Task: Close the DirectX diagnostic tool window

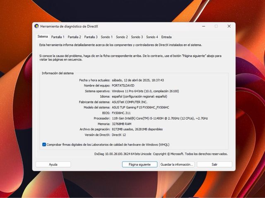Action: pos(229,26)
